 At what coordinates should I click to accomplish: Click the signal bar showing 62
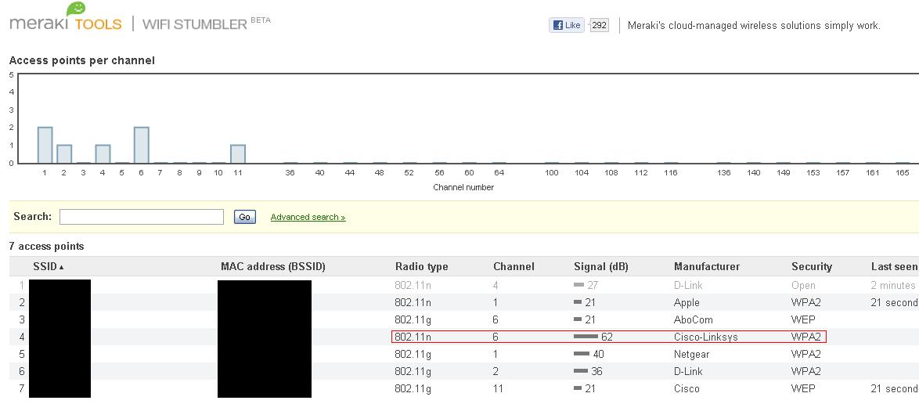click(x=586, y=337)
